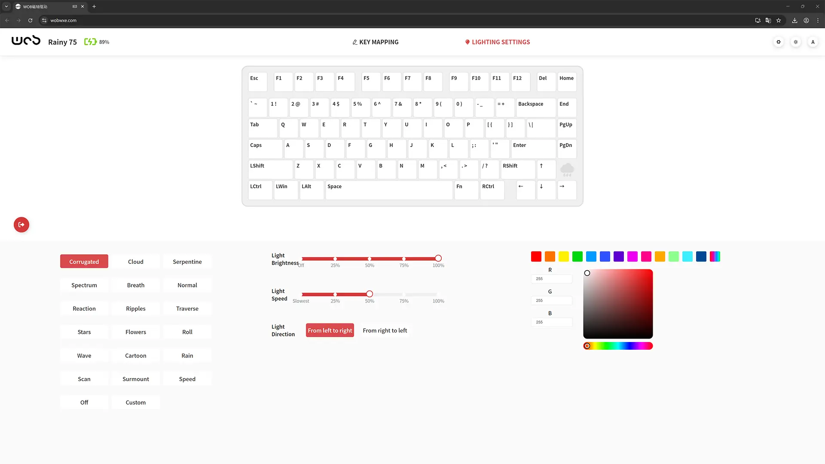
Task: Select the Normal effect
Action: point(187,285)
